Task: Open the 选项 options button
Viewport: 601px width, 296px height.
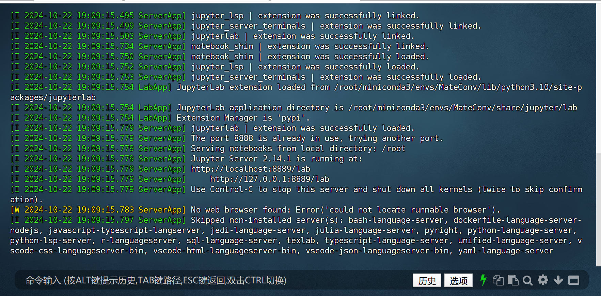Action: click(x=458, y=280)
